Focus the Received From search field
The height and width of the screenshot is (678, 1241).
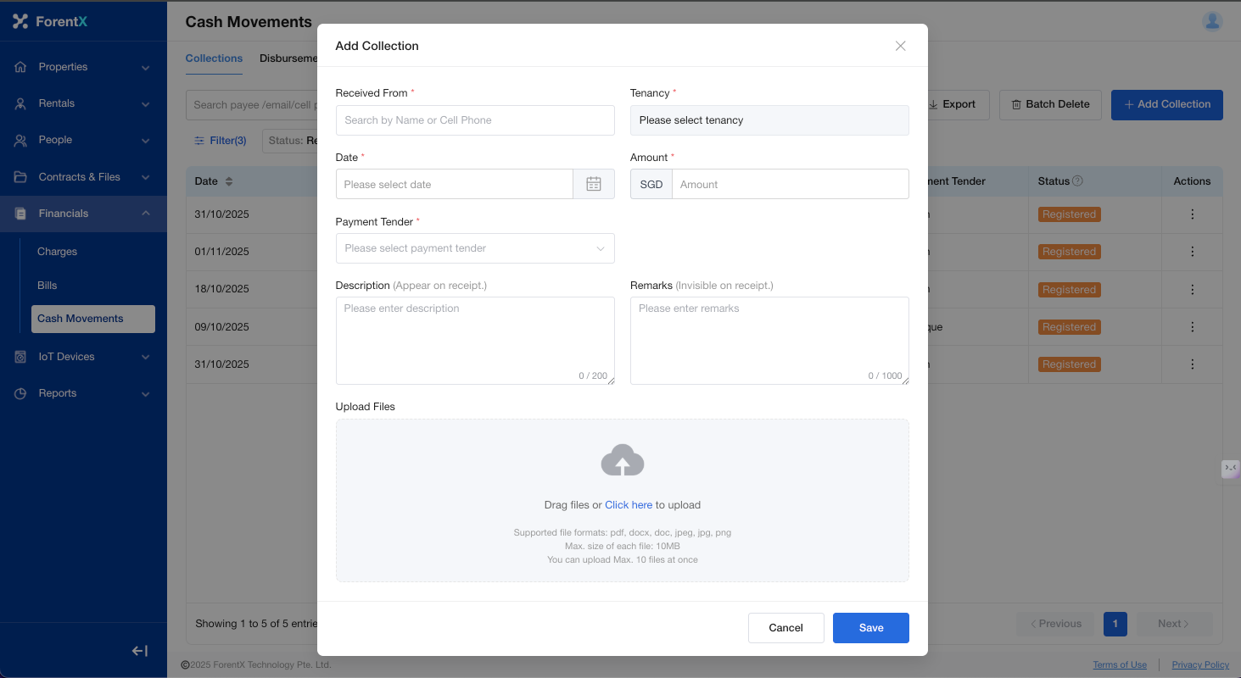coord(475,120)
